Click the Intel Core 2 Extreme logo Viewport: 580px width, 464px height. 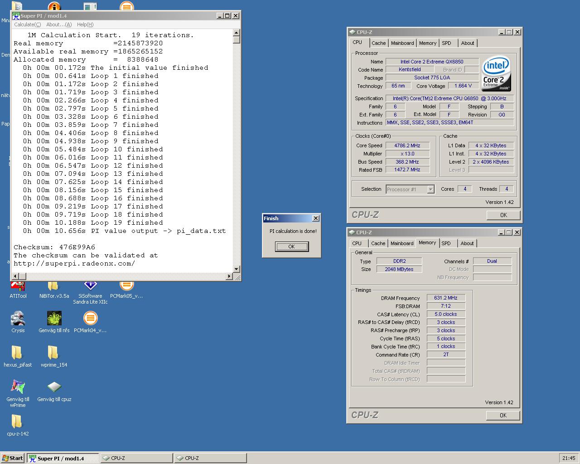point(496,74)
